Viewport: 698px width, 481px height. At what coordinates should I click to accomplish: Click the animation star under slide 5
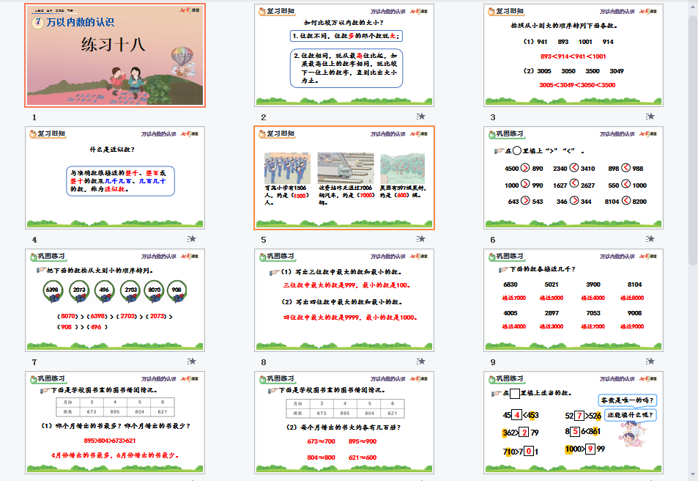(x=420, y=239)
